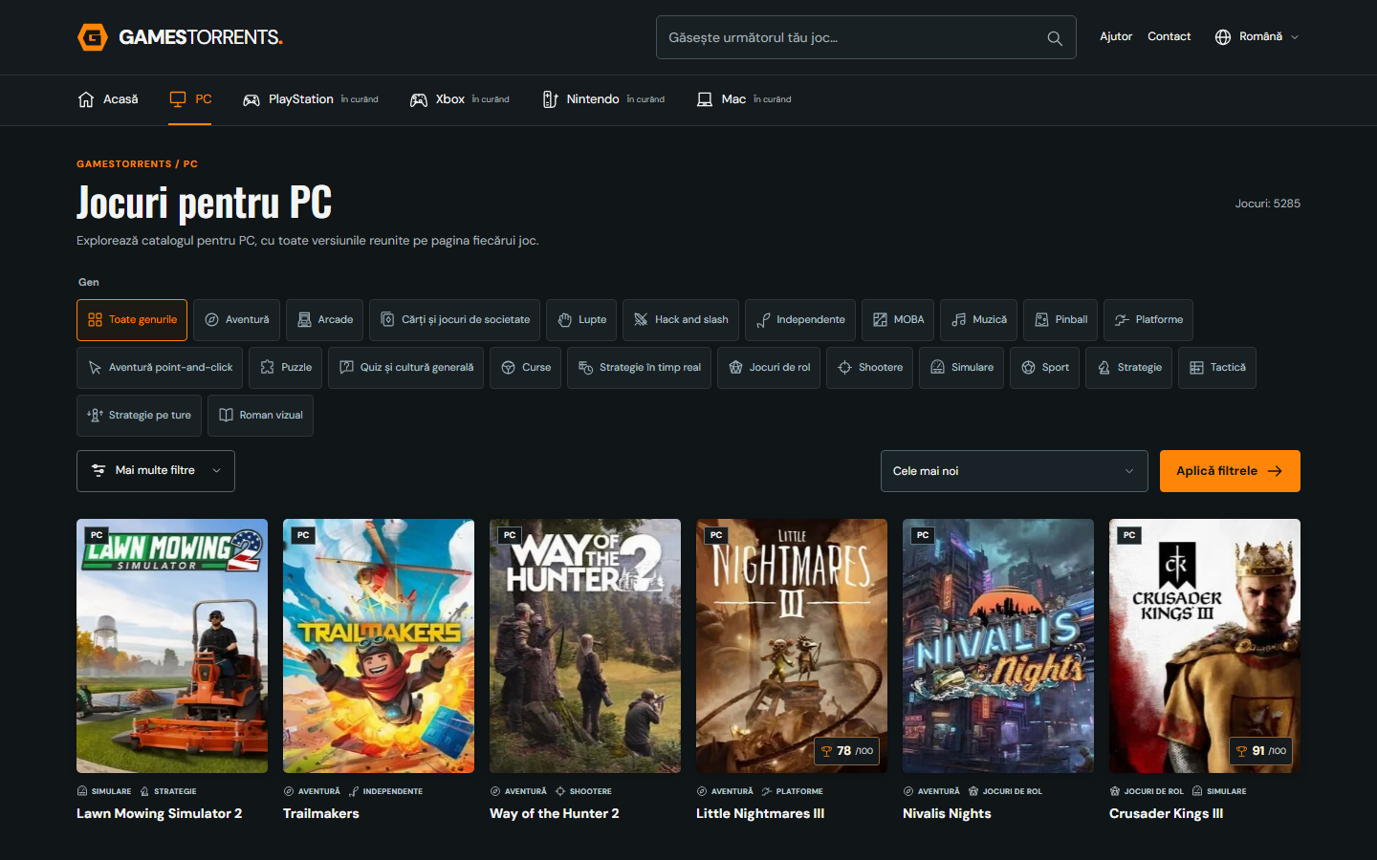Toggle the Shootere genre filter
The height and width of the screenshot is (860, 1377).
click(x=870, y=368)
